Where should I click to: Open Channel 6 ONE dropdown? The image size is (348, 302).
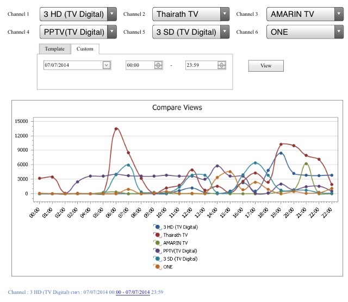pos(339,32)
